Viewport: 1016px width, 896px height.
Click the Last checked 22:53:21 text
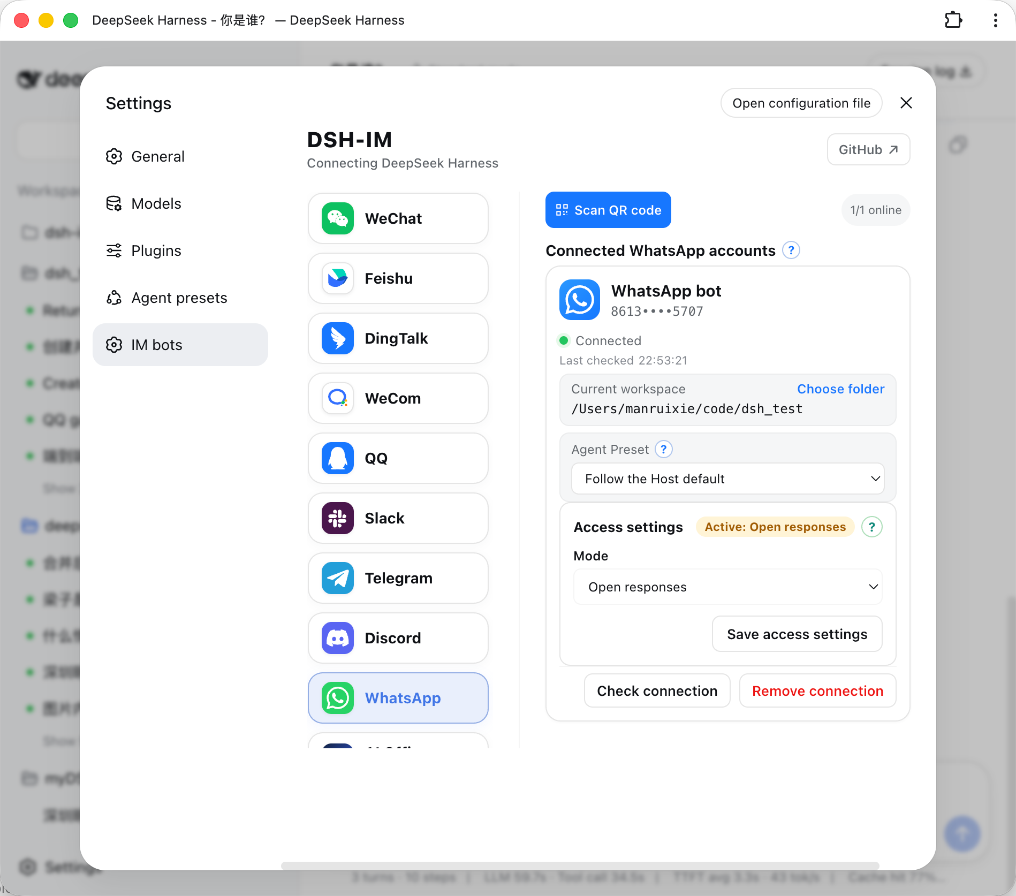pos(623,360)
